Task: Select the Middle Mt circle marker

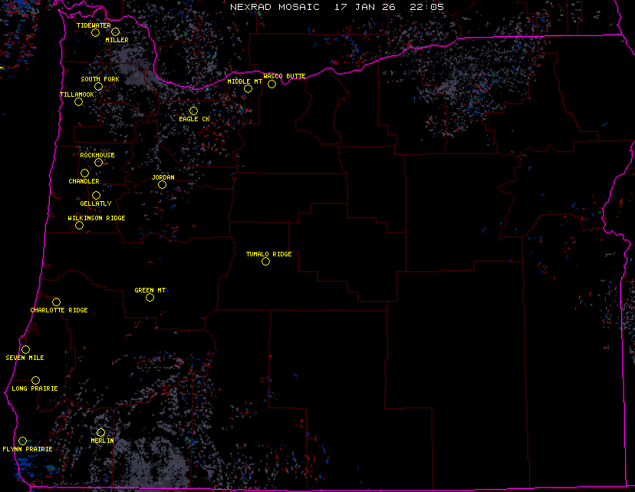Action: point(248,89)
